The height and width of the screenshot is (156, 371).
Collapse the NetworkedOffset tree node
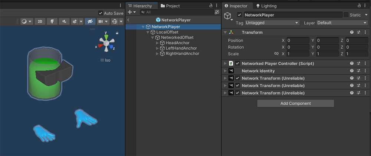pos(152,38)
